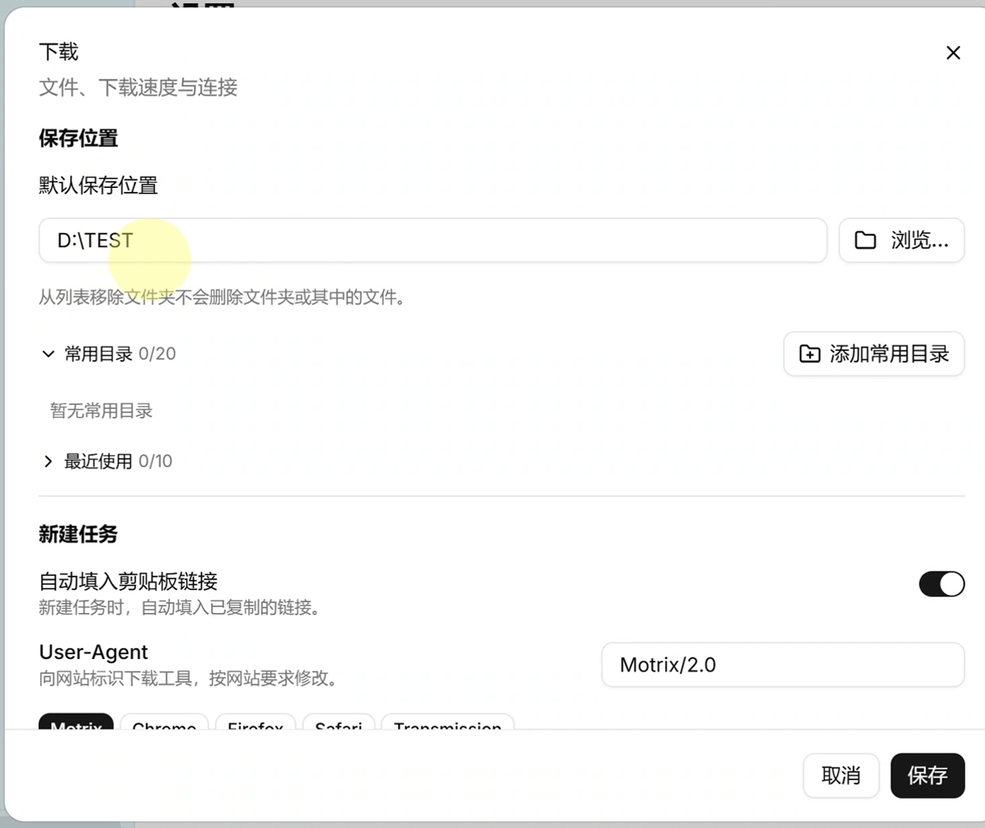Click the 最近使用 0/10 label
985x828 pixels.
coord(118,461)
